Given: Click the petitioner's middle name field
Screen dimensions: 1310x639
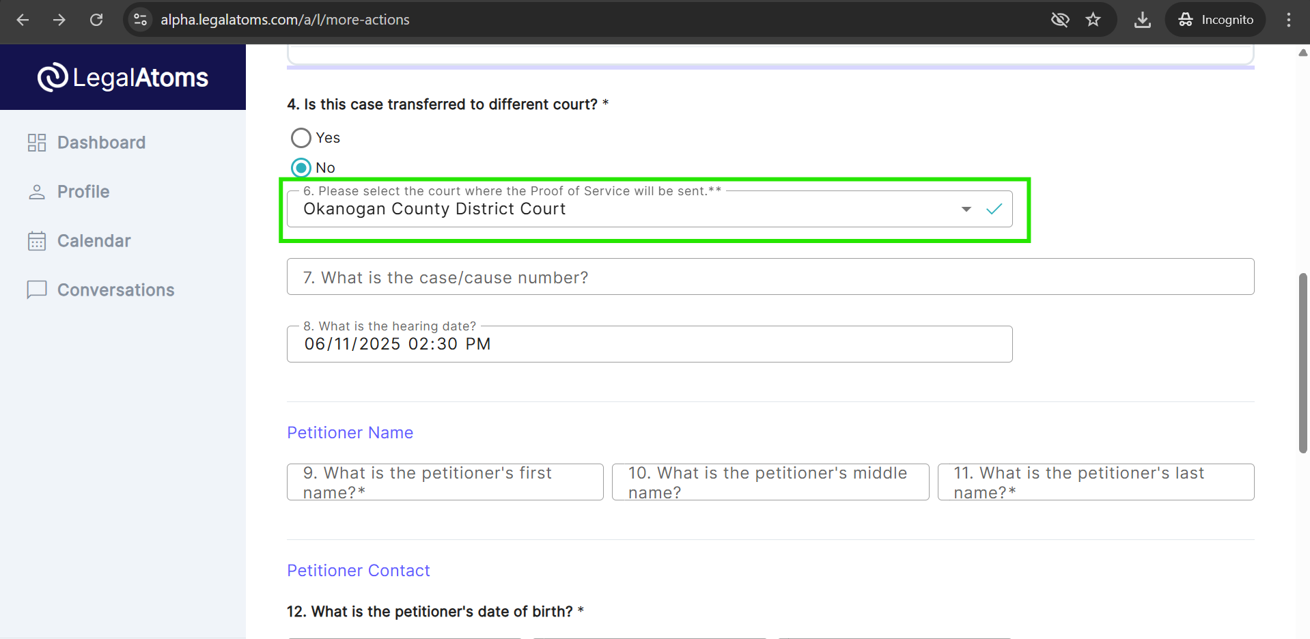Looking at the screenshot, I should click(770, 482).
